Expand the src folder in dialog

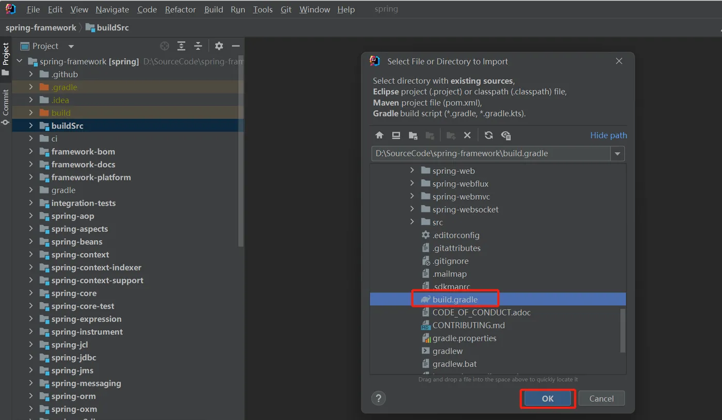[x=412, y=222]
